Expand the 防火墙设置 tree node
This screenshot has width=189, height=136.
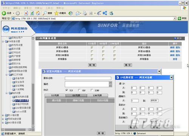coord(3,115)
